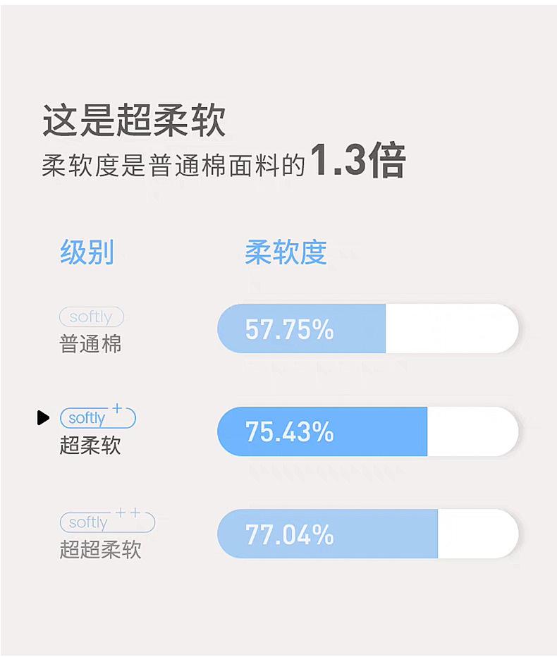
Task: Click the large 1.3倍 text
Action: point(357,161)
